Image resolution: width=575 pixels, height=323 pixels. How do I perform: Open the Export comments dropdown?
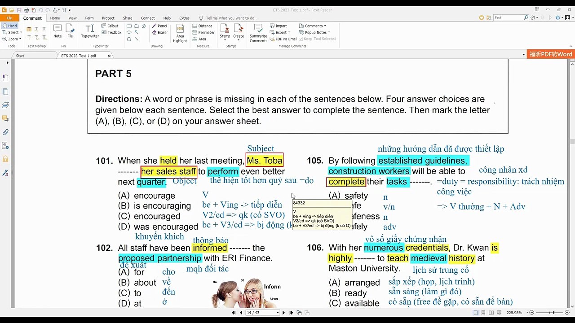(279, 32)
